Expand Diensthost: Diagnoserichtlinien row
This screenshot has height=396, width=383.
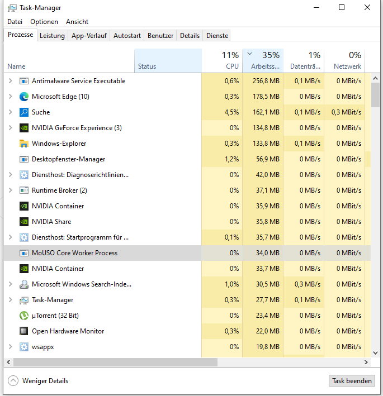11,175
